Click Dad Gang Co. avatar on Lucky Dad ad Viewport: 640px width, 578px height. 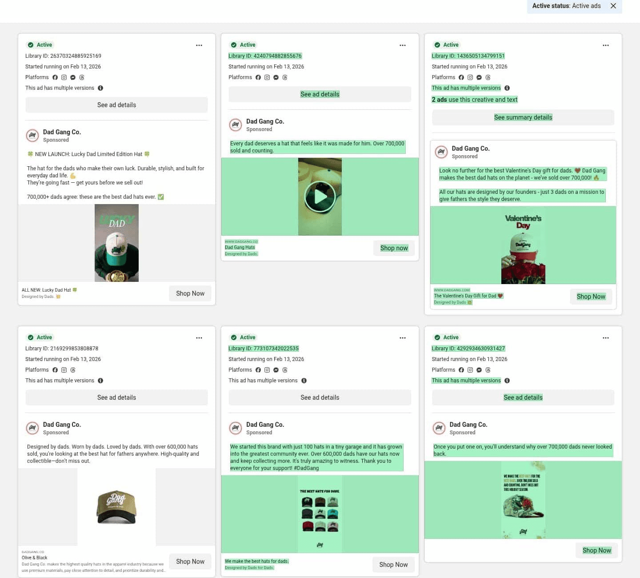[x=32, y=136]
